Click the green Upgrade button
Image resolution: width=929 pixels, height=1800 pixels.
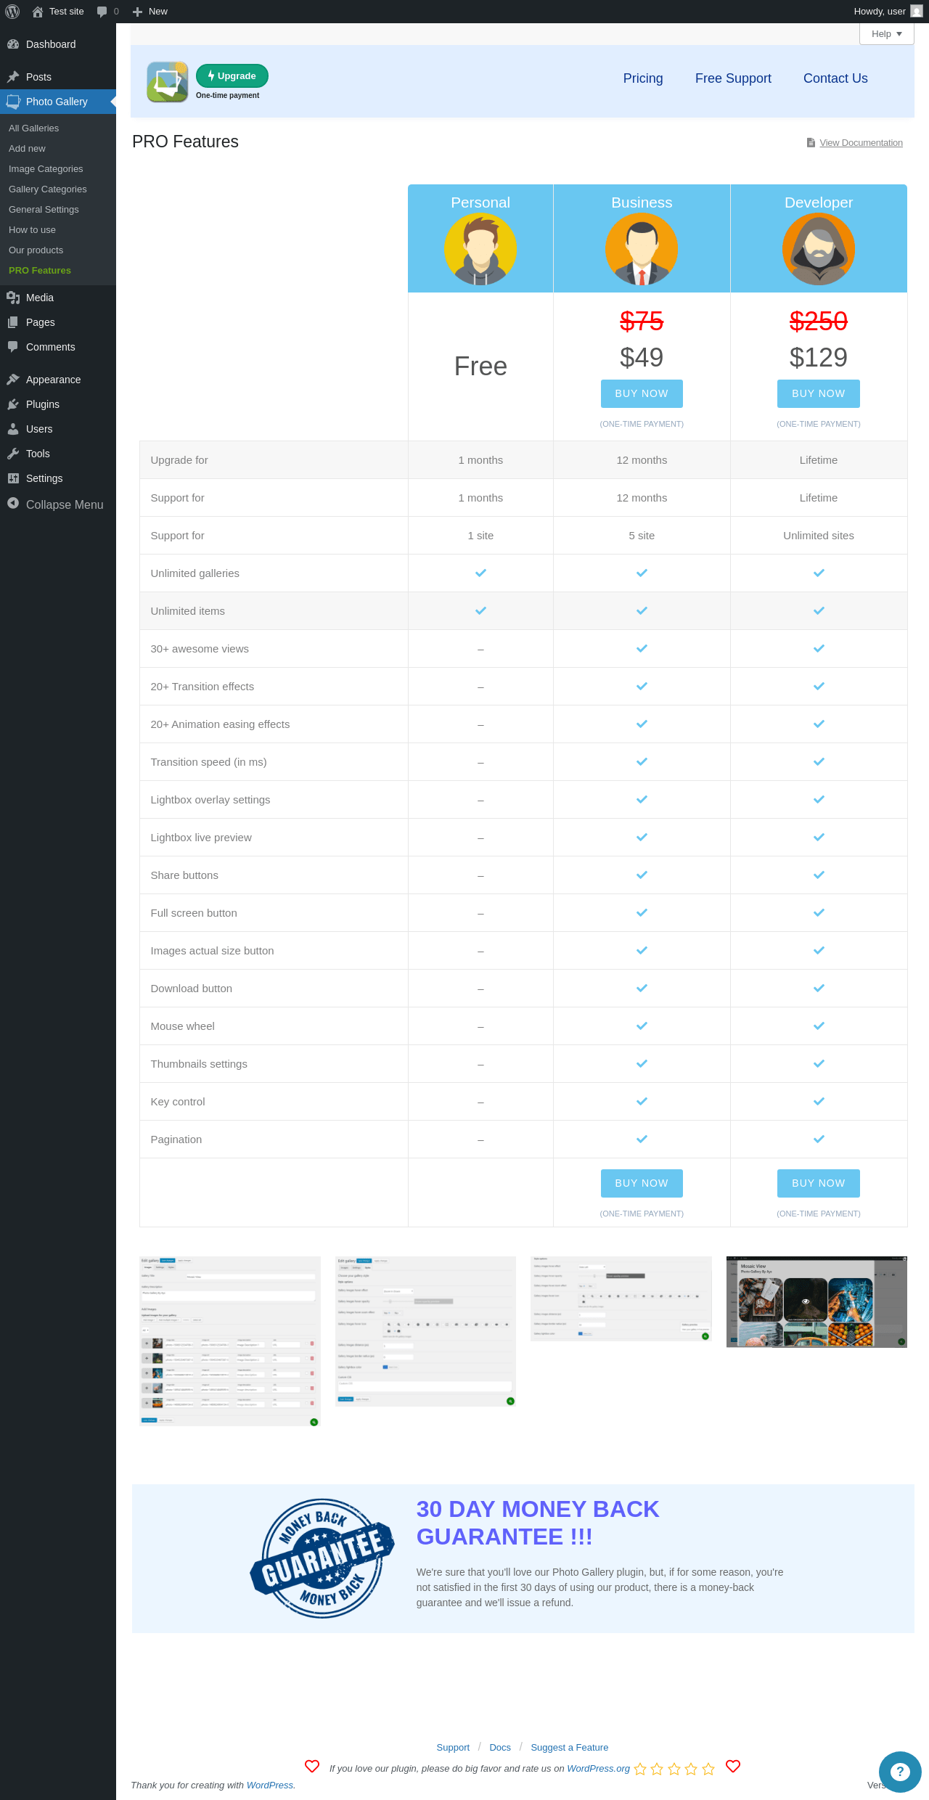(x=232, y=76)
